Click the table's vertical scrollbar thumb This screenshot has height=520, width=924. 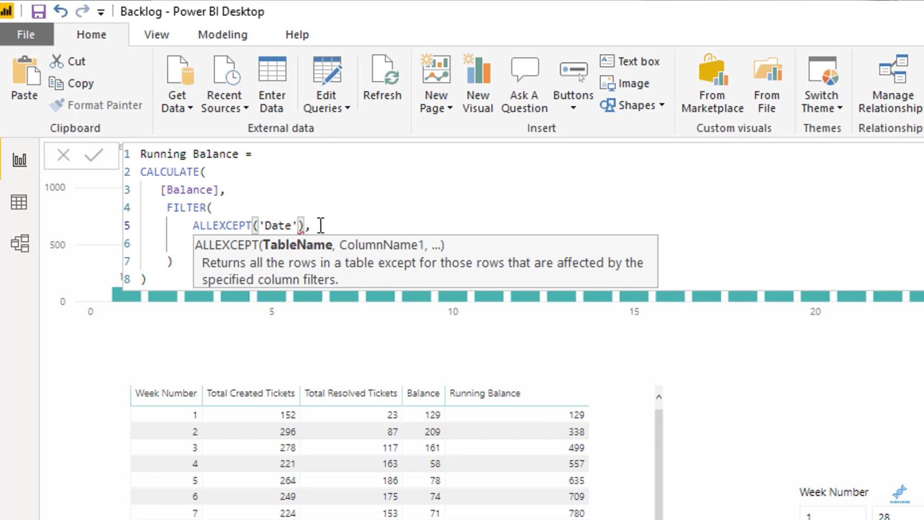658,464
